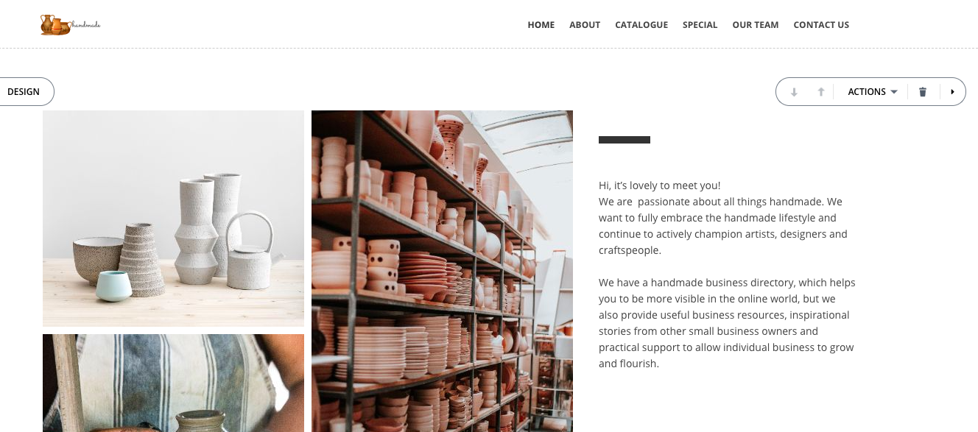
Task: Open the ACTIONS dropdown menu
Action: tap(873, 92)
